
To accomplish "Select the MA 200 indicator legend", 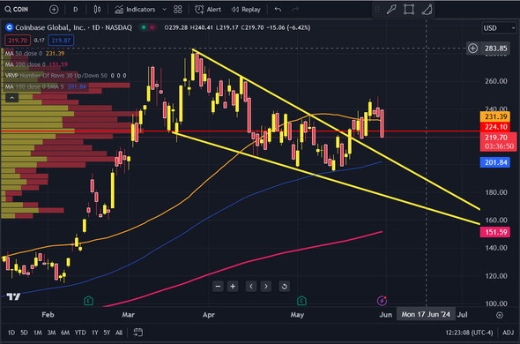I will click(36, 64).
